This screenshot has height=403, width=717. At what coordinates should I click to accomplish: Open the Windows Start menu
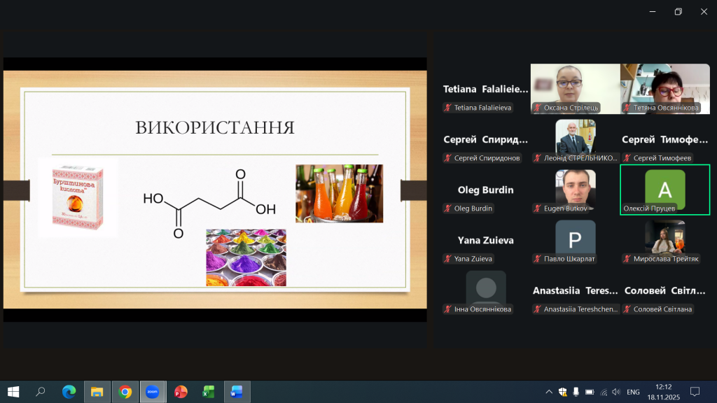(13, 392)
